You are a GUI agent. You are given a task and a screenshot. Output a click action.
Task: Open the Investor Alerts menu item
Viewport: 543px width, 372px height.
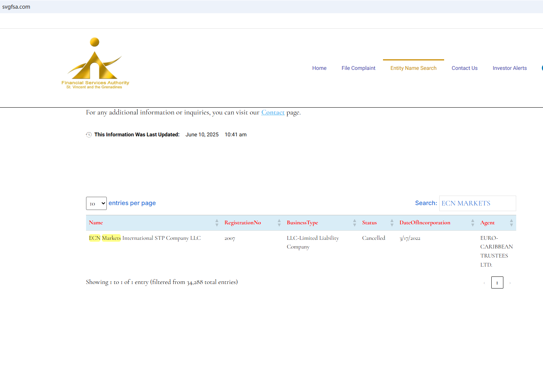[x=509, y=68]
